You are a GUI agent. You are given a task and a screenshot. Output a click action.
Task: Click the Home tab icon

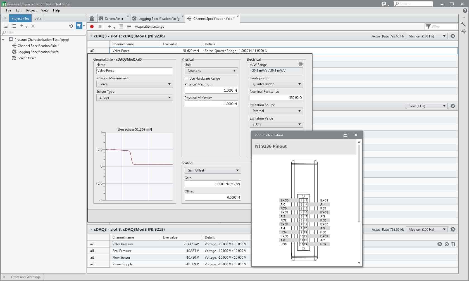click(x=92, y=18)
